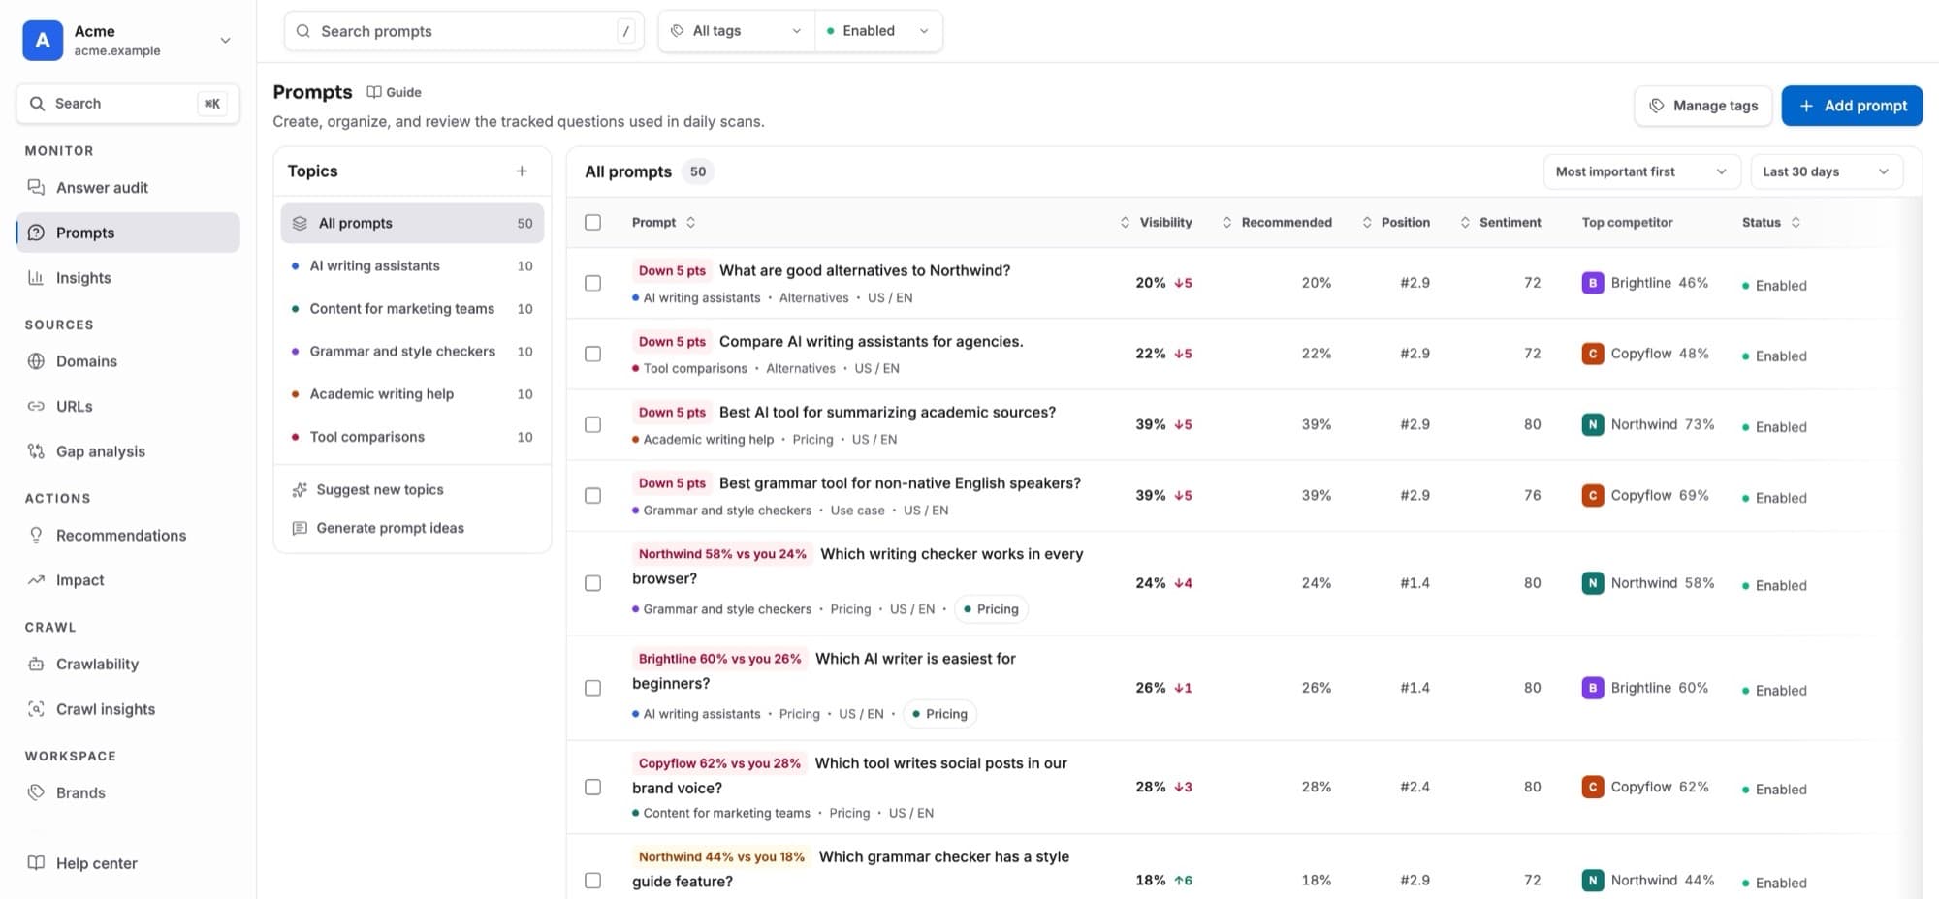
Task: Click the Suggest new topics sparkle icon
Action: pyautogui.click(x=300, y=490)
